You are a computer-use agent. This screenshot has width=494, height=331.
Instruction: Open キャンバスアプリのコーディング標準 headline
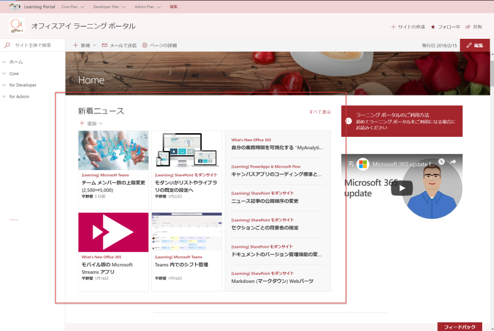[x=276, y=174]
